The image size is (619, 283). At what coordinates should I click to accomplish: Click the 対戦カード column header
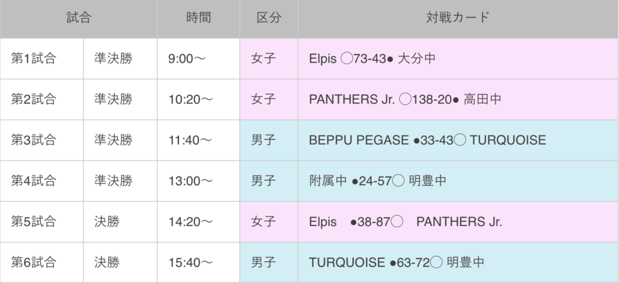coord(458,18)
